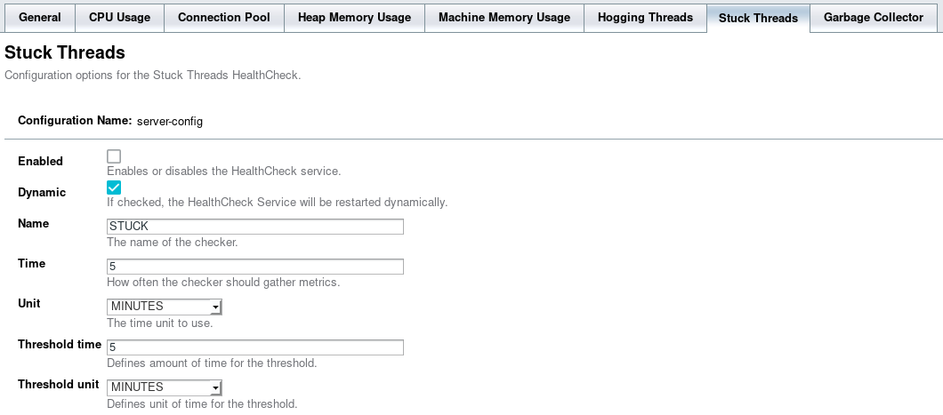Click the Threshold time input field
The height and width of the screenshot is (415, 943).
point(255,347)
